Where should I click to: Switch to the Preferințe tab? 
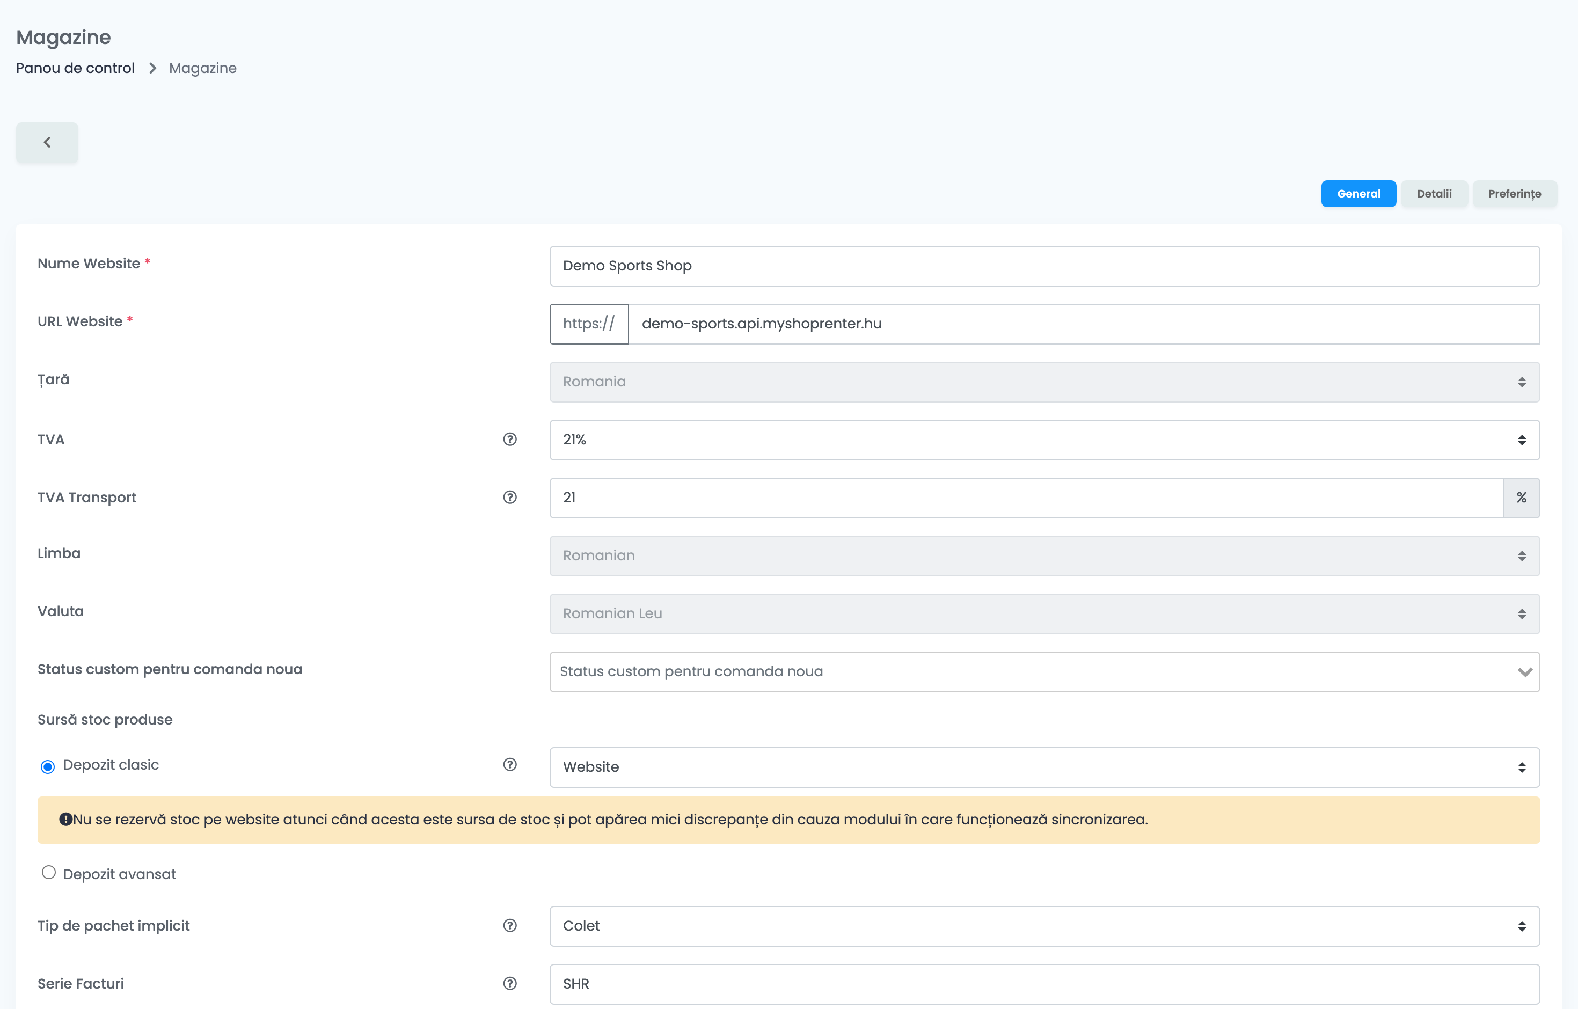1515,194
